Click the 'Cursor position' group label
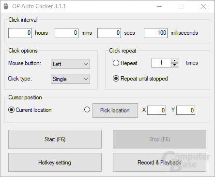Image resolution: width=215 pixels, height=177 pixels. click(x=25, y=97)
